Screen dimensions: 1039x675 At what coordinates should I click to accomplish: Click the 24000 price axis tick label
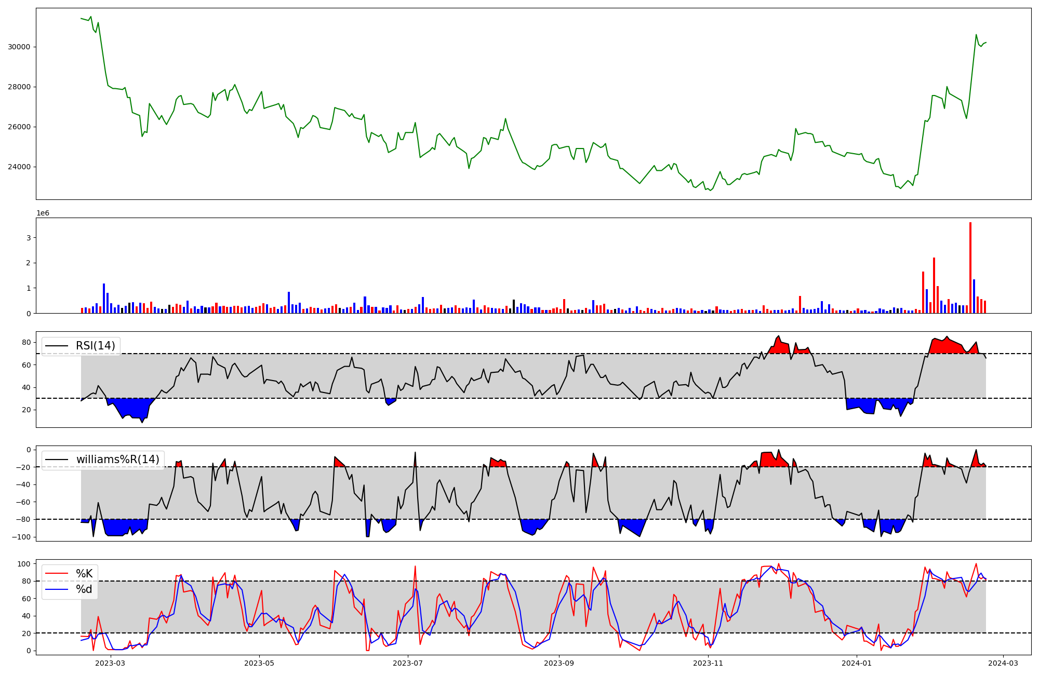tap(19, 167)
